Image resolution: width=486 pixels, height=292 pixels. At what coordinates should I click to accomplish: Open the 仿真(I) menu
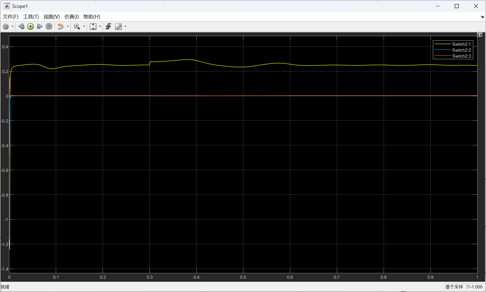coord(72,17)
